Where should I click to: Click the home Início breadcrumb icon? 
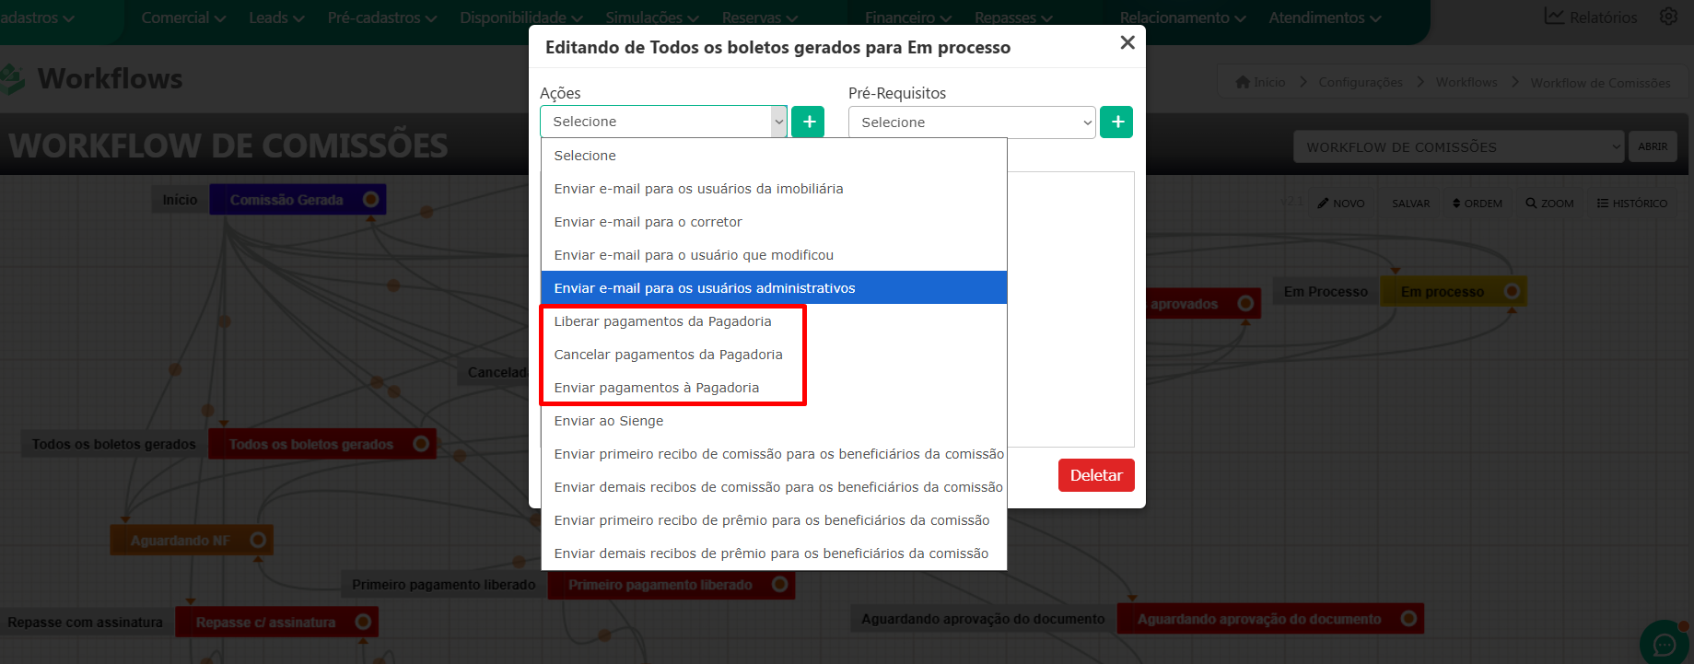coord(1243,82)
